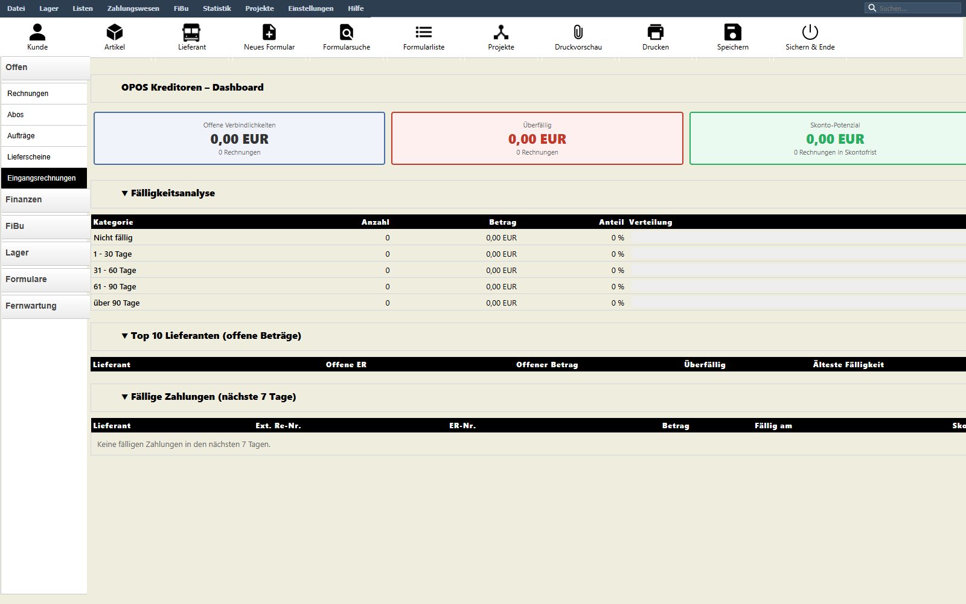Expand the Lager sidebar group
966x604 pixels.
click(45, 253)
